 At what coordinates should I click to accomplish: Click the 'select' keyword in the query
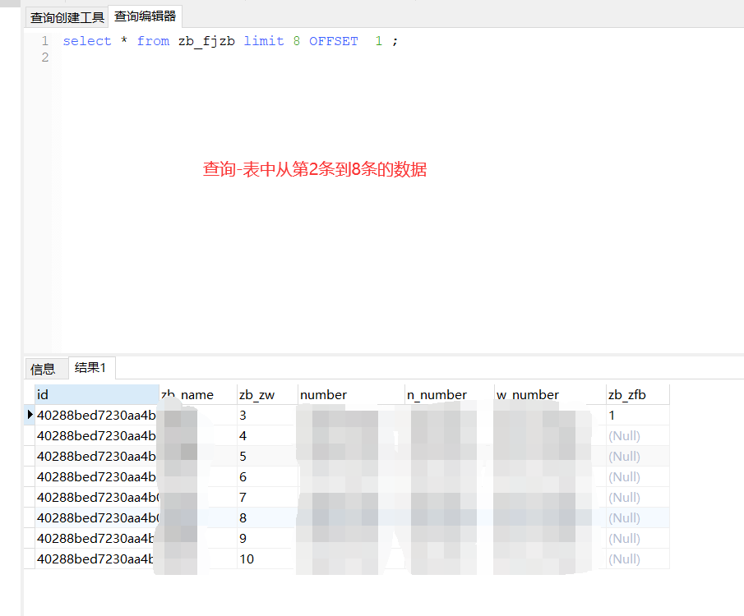[87, 41]
